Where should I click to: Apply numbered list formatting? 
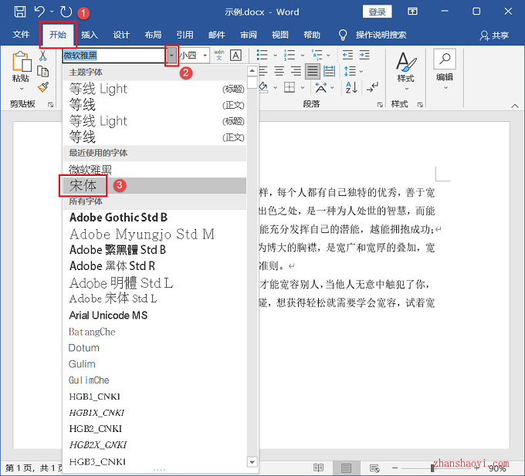coord(290,55)
